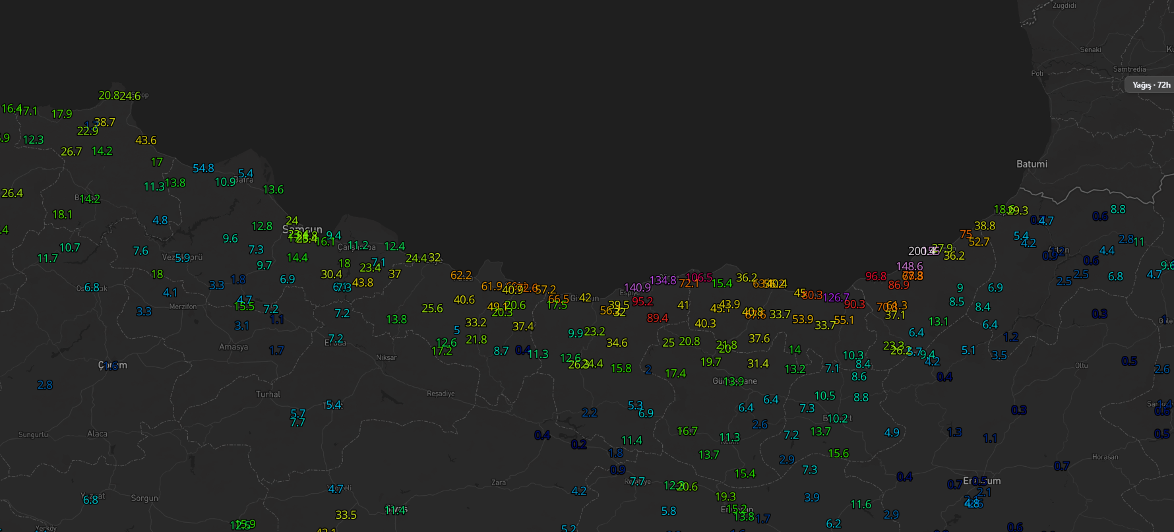The height and width of the screenshot is (532, 1174).
Task: Select the Zugdidi label on the map
Action: click(1064, 5)
